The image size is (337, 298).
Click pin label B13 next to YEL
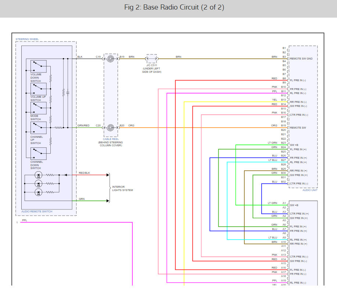[x=283, y=100]
